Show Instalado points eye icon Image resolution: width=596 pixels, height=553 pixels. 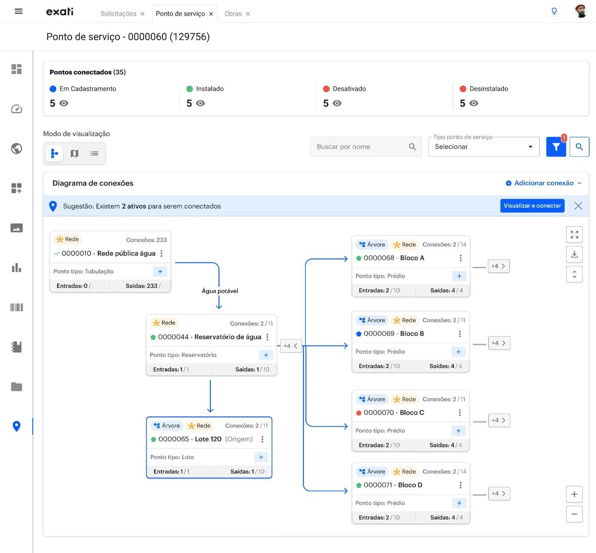[x=201, y=103]
